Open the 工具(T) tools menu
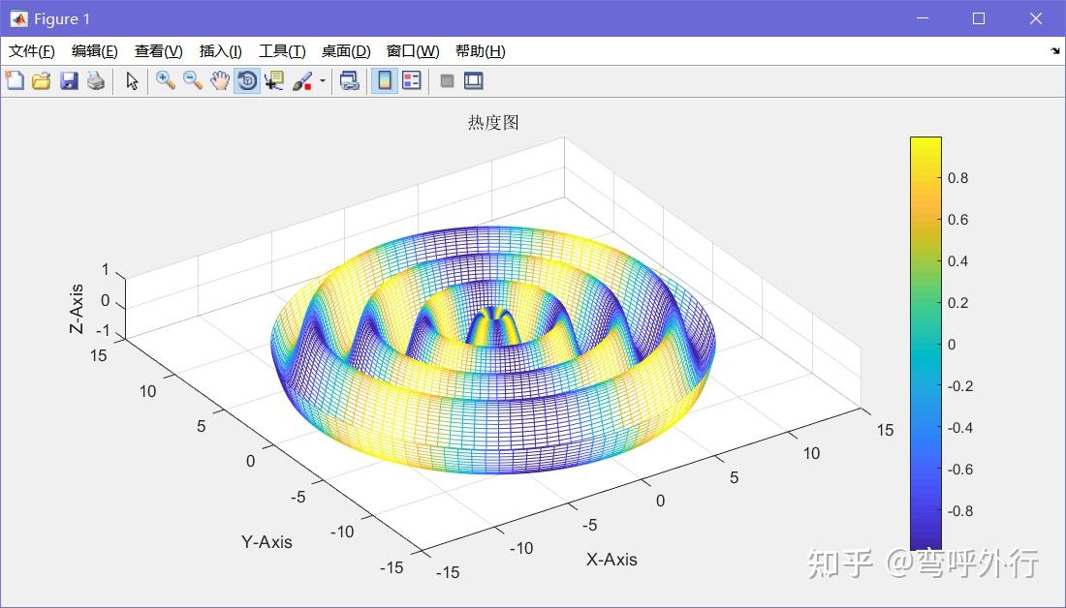 pos(281,51)
